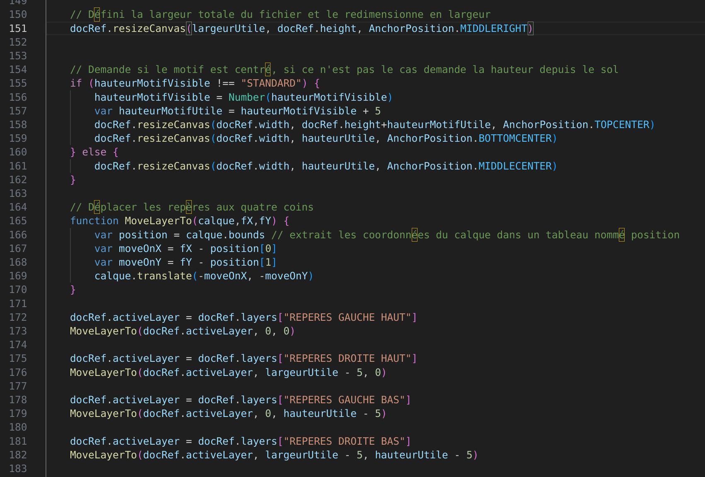Click line number 165 in the gutter

(18, 221)
